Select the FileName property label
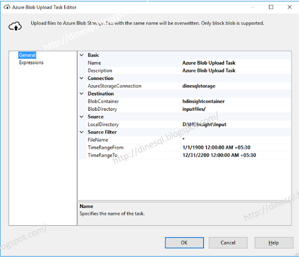The width and height of the screenshot is (299, 257). click(x=98, y=140)
